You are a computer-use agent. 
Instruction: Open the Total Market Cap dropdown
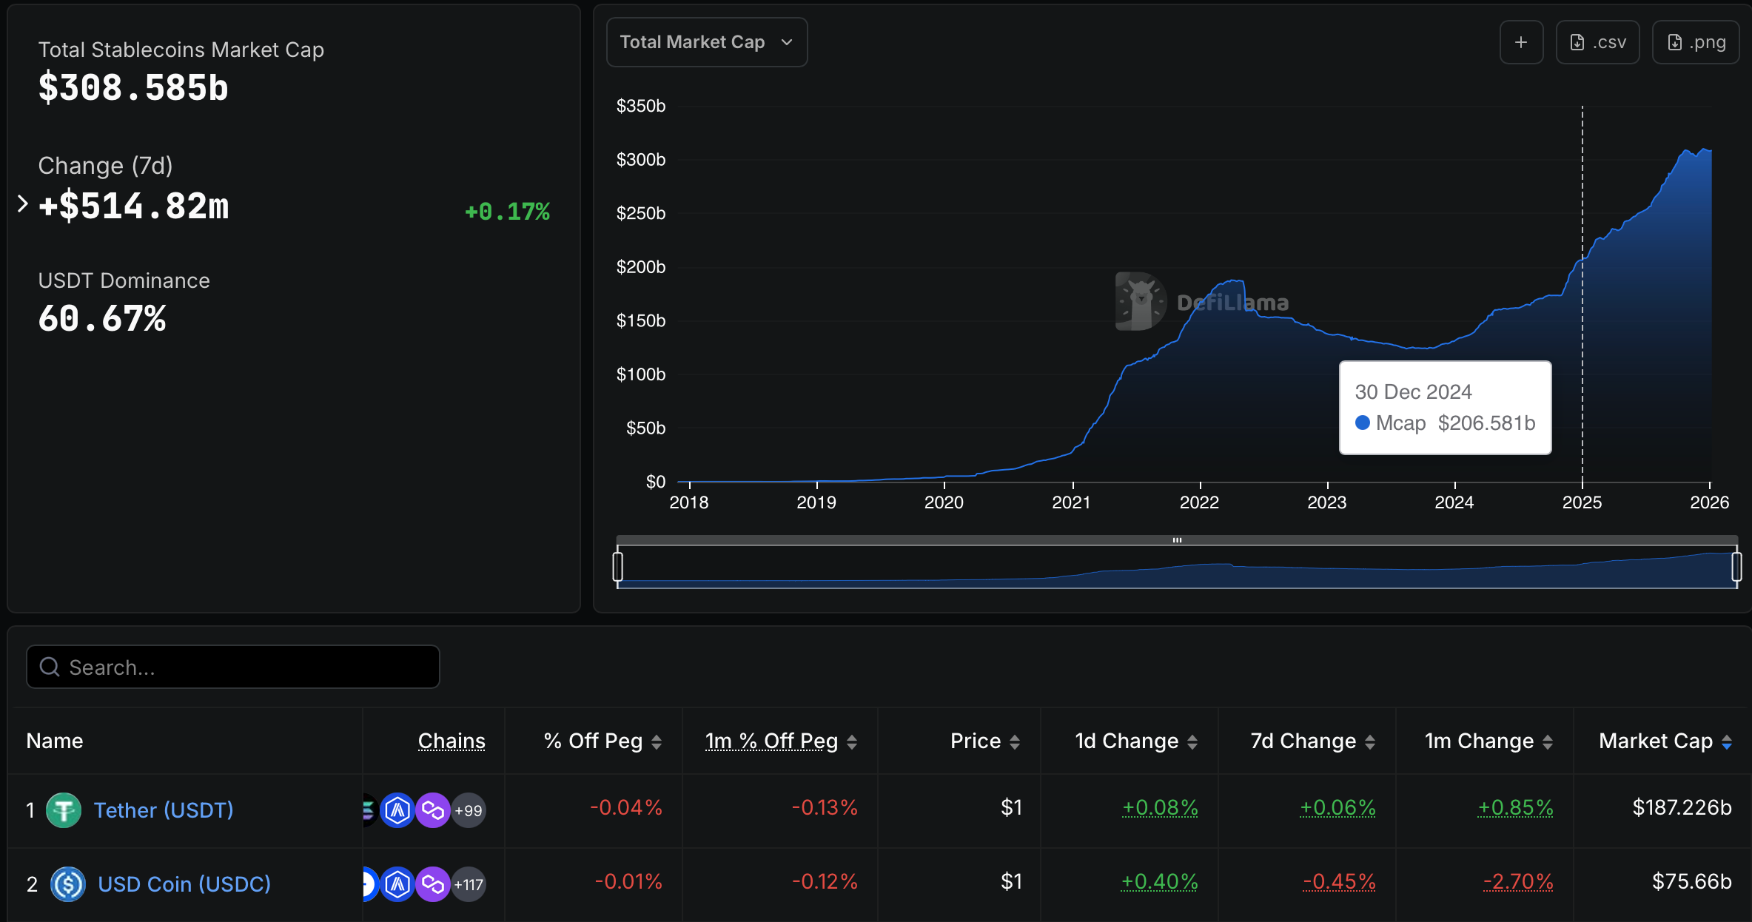click(706, 42)
